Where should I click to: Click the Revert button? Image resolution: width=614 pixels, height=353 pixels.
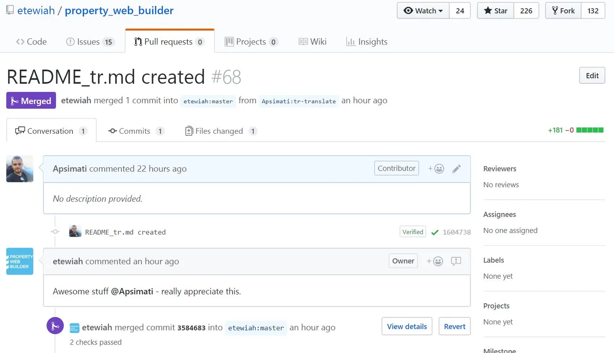point(454,326)
